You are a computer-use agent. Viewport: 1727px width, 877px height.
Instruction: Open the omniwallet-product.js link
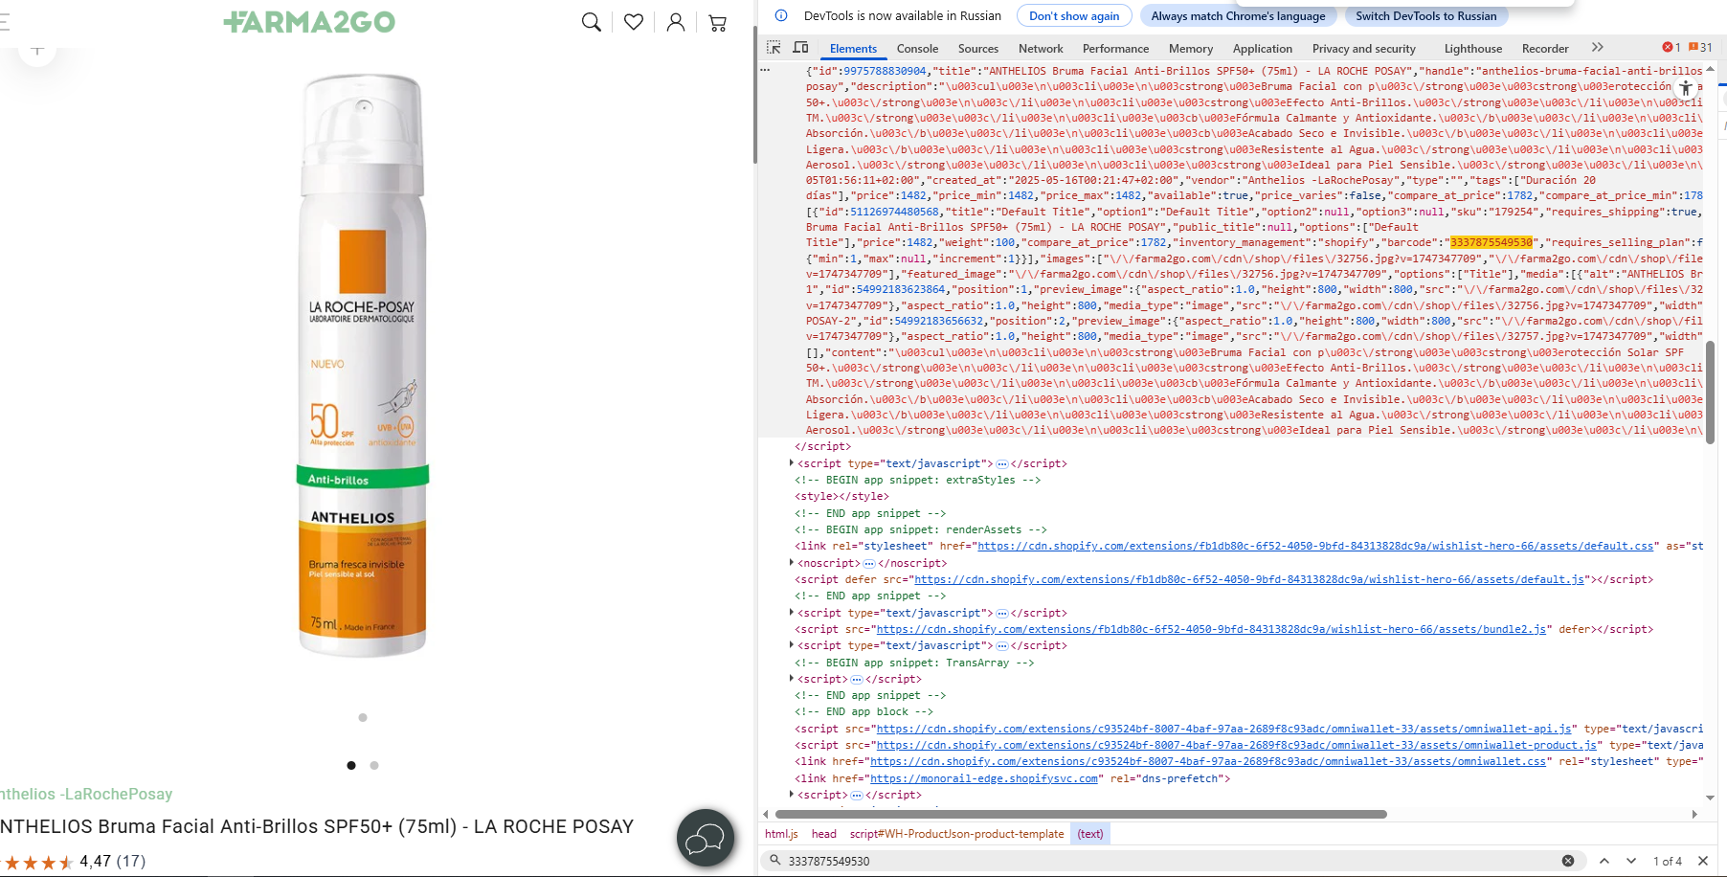1237,745
